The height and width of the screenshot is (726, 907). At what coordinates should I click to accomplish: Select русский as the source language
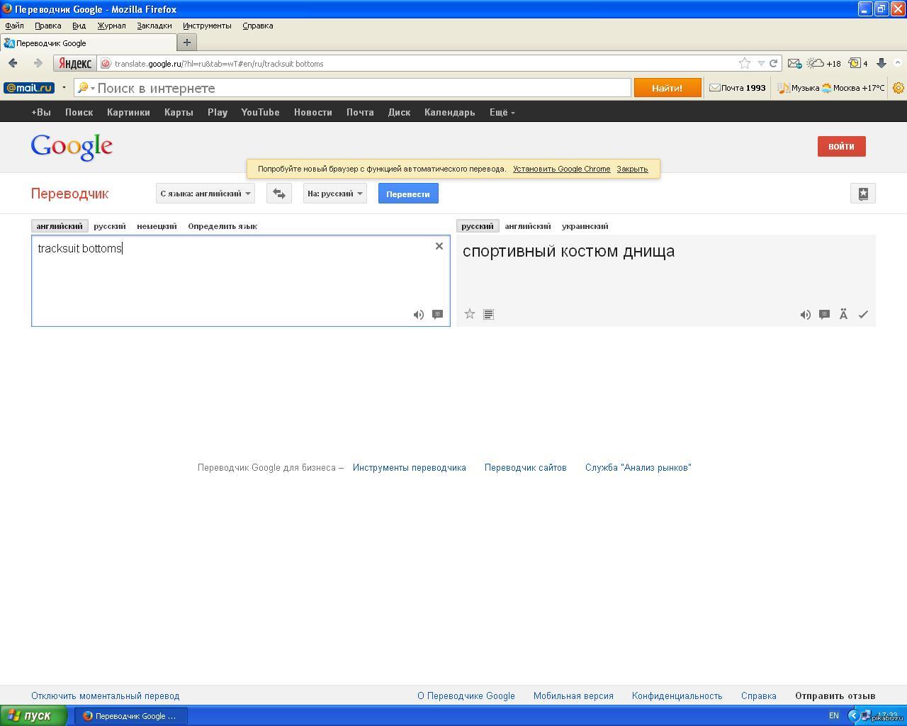pos(110,226)
